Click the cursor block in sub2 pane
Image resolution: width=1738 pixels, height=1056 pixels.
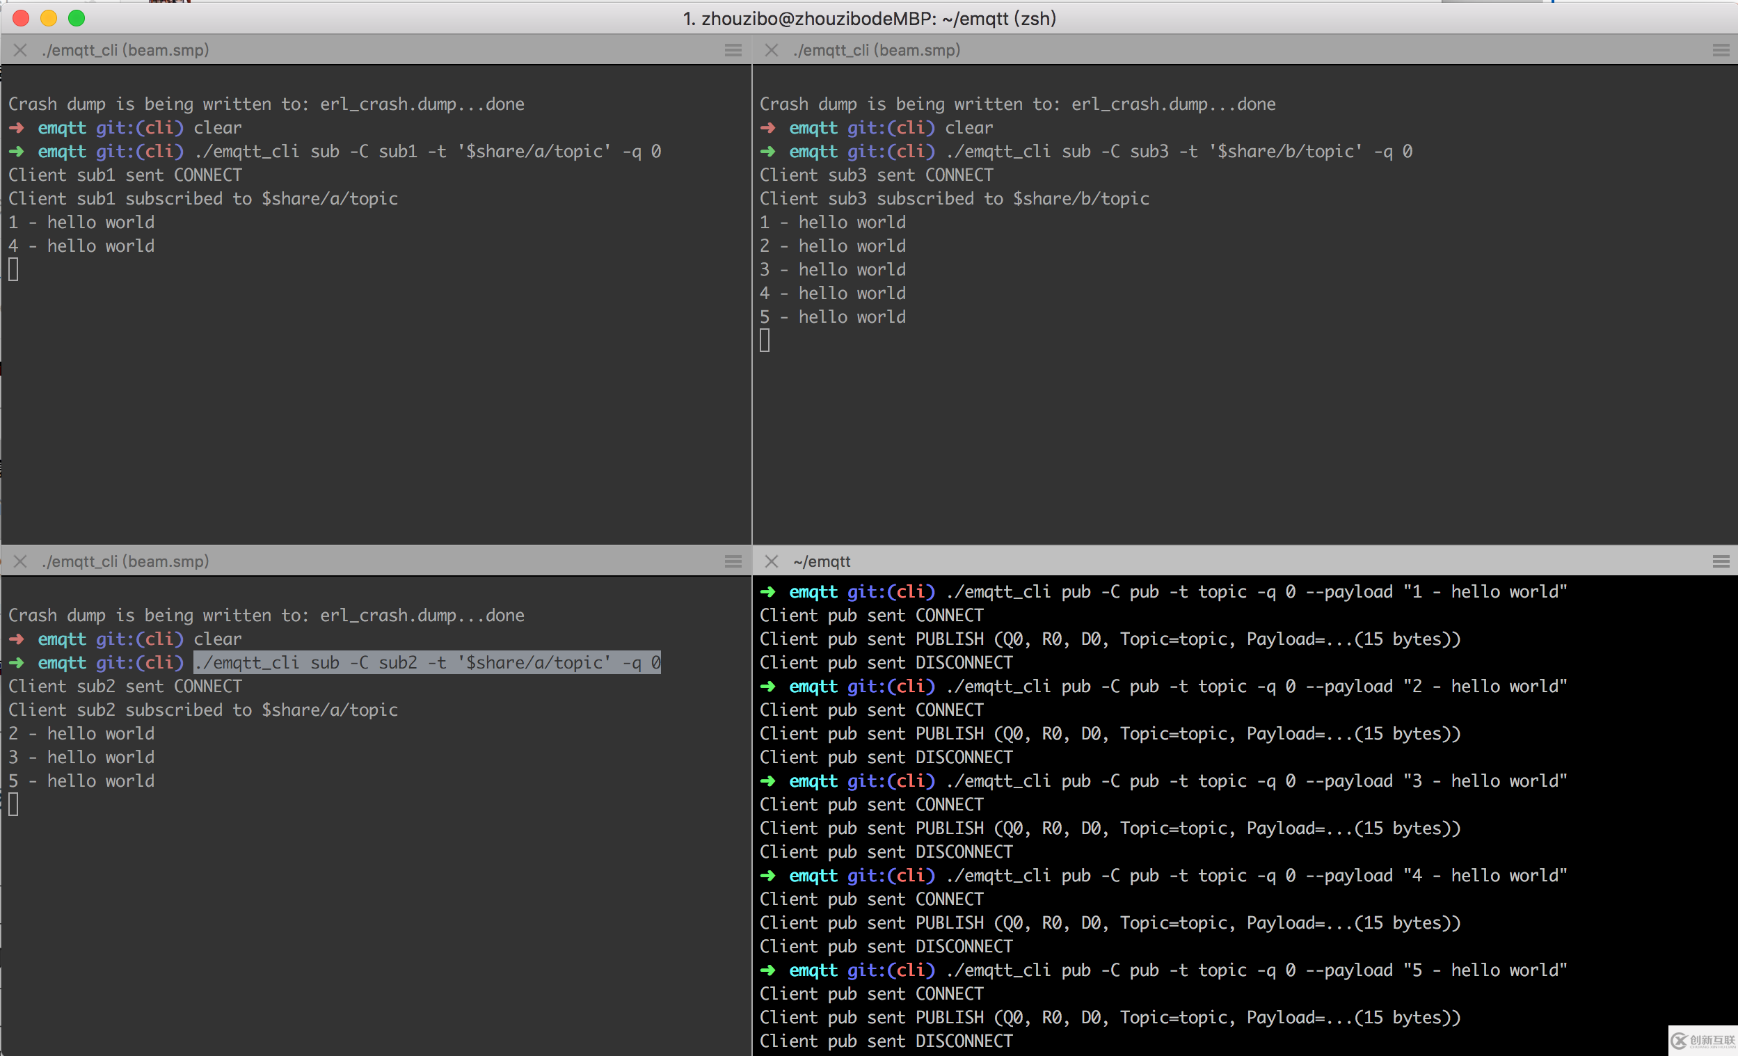13,805
